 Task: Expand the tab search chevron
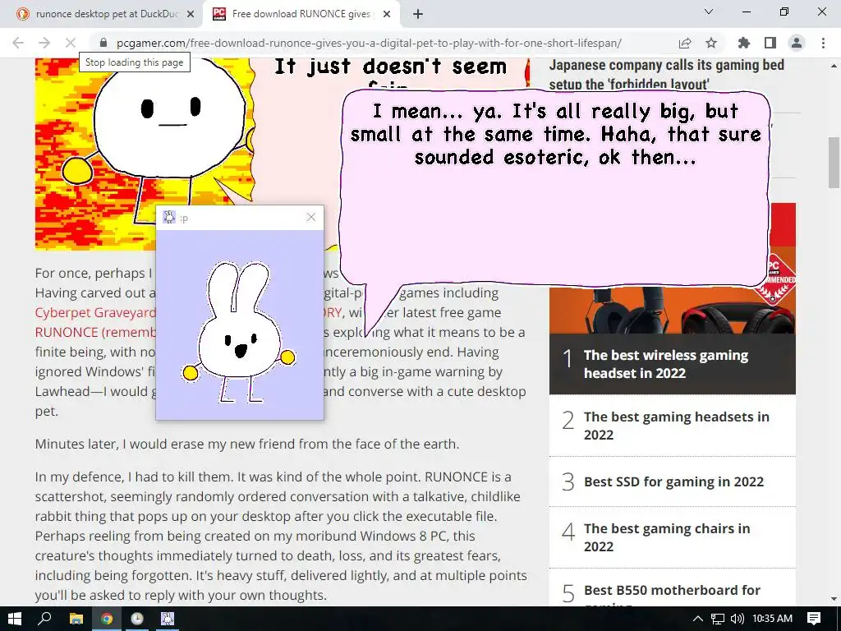[709, 12]
